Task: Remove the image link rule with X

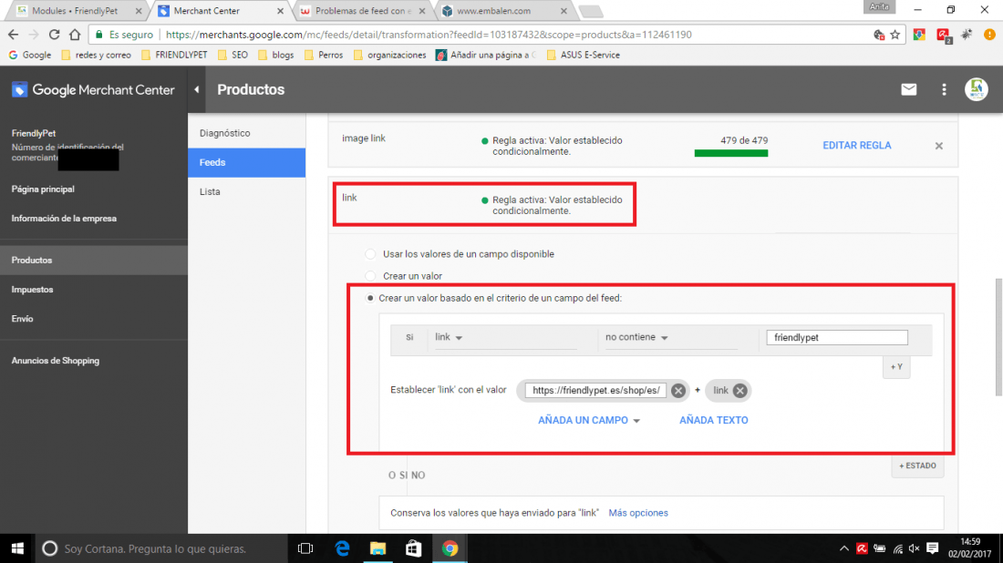Action: pyautogui.click(x=938, y=146)
